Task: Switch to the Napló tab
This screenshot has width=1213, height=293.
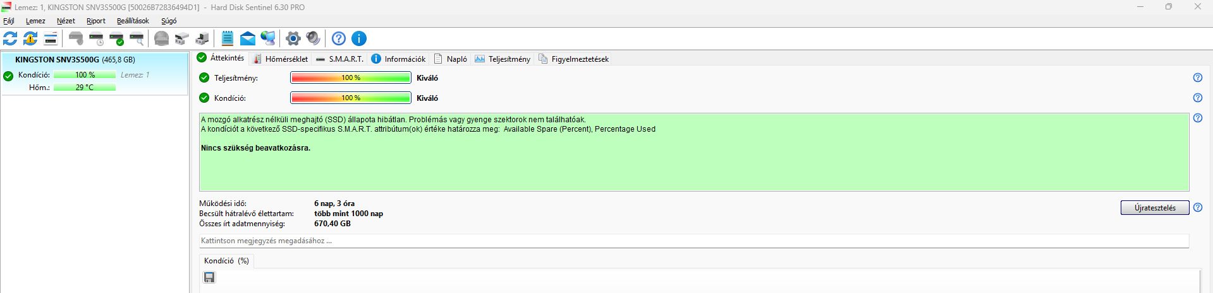Action: coord(450,59)
